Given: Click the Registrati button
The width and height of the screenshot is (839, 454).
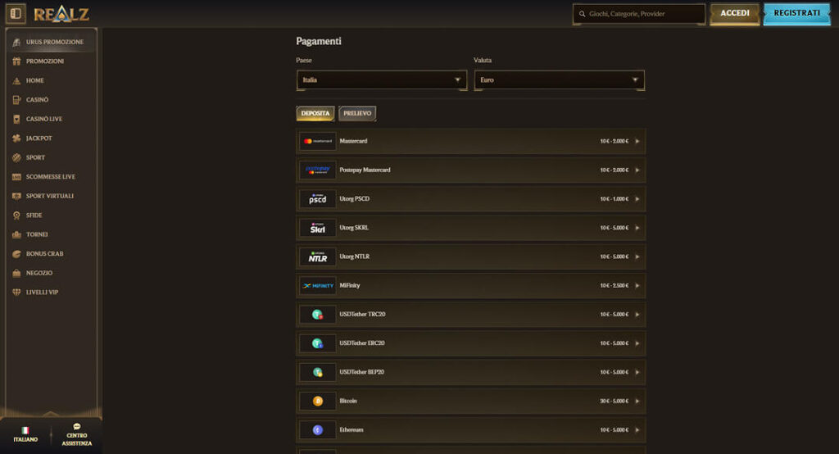Looking at the screenshot, I should point(796,13).
